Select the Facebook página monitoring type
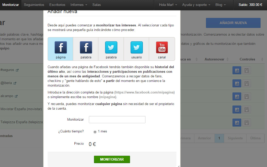This screenshot has height=167, width=267. click(x=61, y=49)
